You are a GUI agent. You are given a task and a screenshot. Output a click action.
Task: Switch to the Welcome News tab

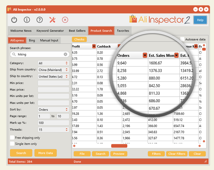[x=21, y=31]
